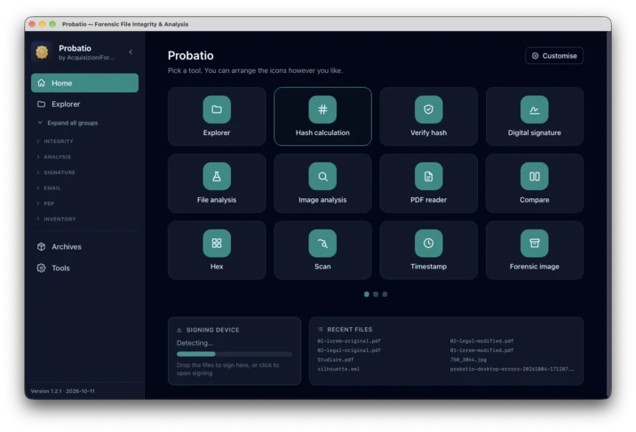The height and width of the screenshot is (432, 636).
Task: Expand the SIGNATURE group
Action: pos(56,172)
